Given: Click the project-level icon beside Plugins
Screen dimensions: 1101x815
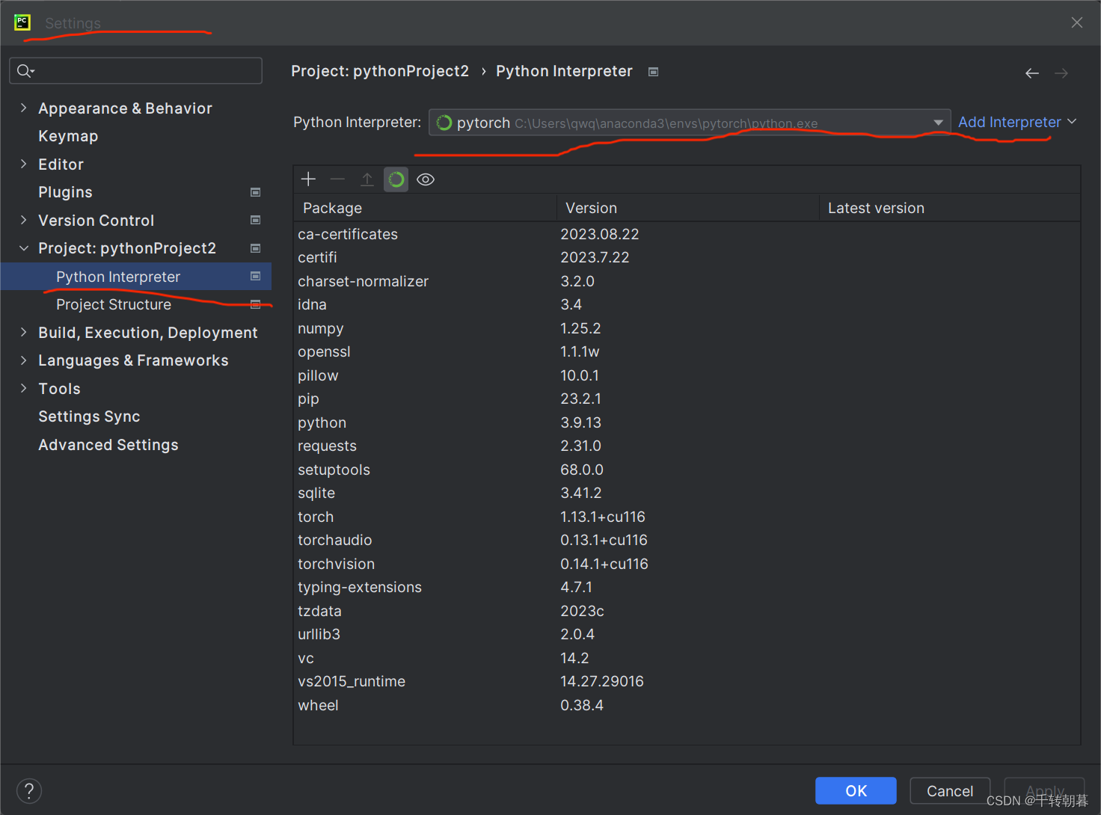Looking at the screenshot, I should [x=255, y=192].
